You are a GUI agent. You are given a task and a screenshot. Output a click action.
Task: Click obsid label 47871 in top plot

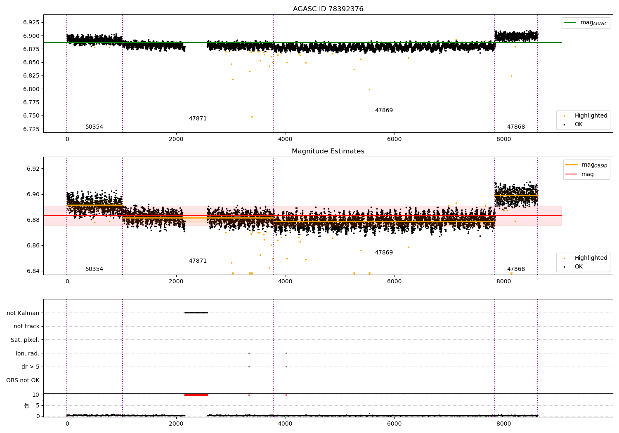pos(198,119)
